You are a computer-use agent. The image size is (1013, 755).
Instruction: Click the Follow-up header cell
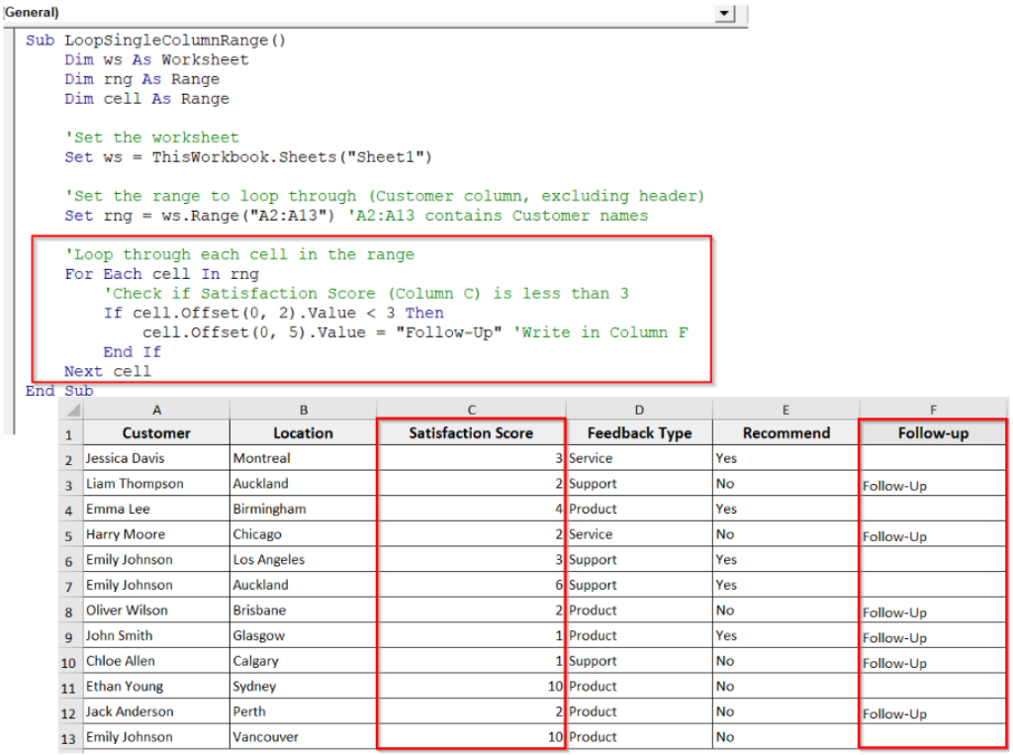click(x=933, y=433)
